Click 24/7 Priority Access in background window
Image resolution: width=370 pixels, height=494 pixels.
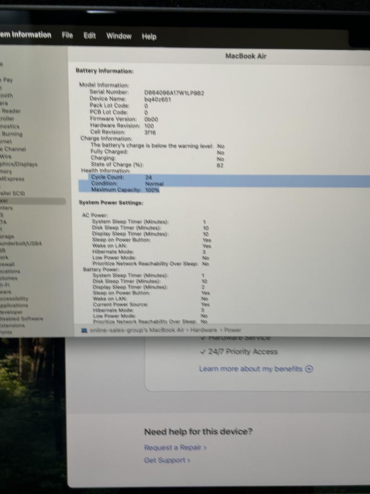(x=243, y=352)
